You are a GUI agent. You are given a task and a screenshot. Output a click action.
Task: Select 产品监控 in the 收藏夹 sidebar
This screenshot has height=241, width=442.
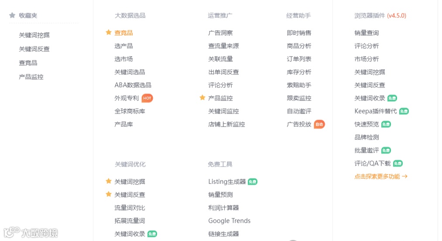(x=31, y=77)
